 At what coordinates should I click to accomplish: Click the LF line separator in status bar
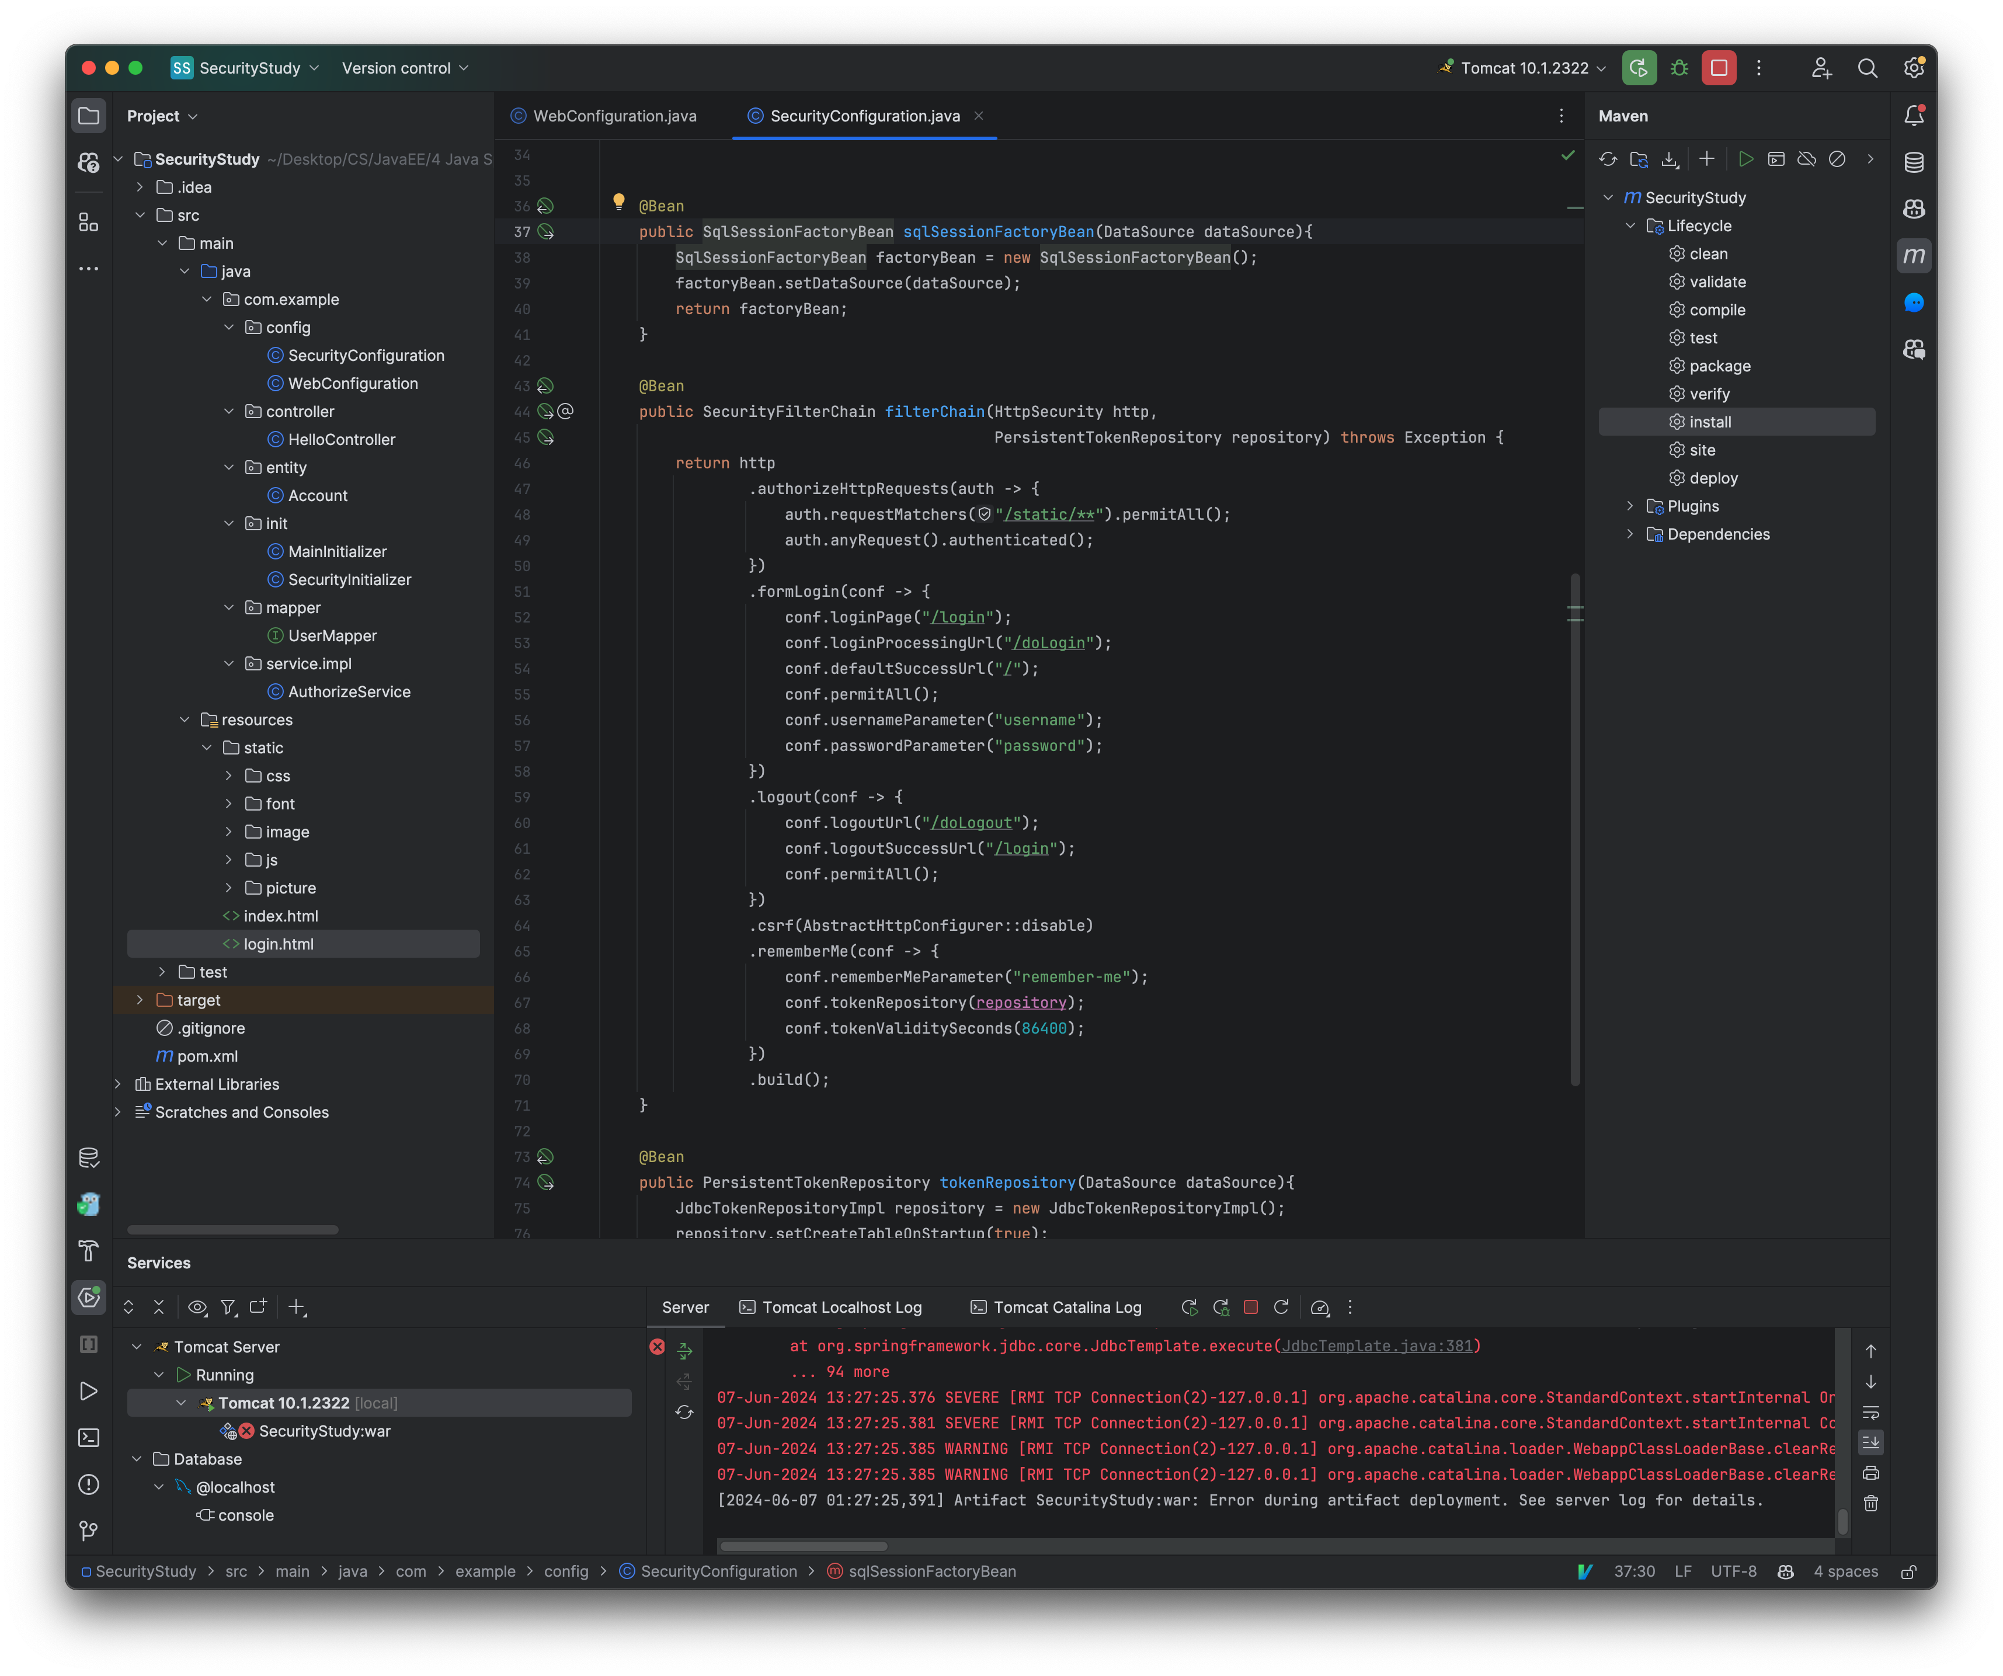tap(1682, 1571)
